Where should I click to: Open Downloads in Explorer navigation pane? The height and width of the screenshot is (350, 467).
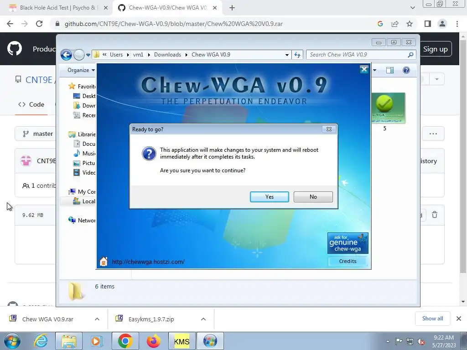click(84, 105)
